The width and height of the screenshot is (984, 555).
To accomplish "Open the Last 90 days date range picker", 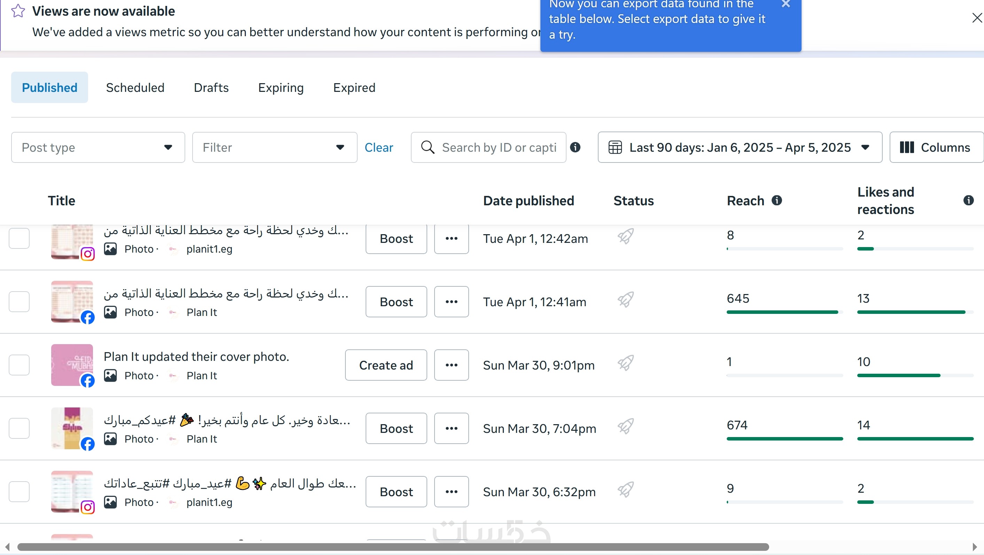I will (740, 147).
